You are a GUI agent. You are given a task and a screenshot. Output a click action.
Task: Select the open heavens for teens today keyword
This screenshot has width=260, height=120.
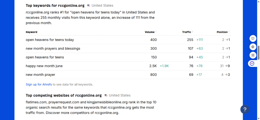[50, 40]
